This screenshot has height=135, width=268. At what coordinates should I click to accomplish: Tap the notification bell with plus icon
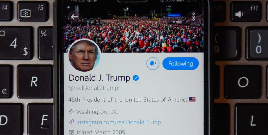point(153,63)
